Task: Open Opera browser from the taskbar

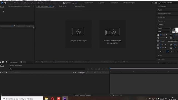Action: tap(53, 99)
